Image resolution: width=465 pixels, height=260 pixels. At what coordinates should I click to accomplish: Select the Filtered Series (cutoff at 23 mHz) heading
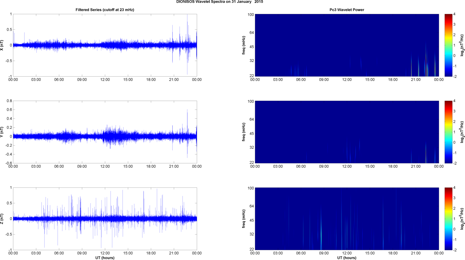point(105,10)
